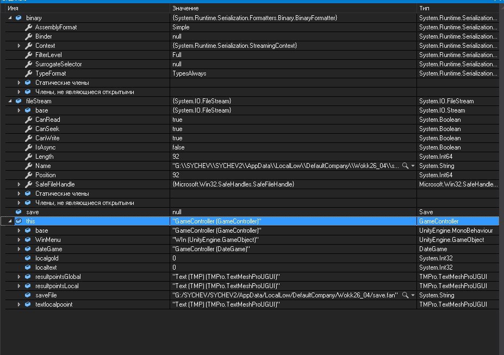Expand base under fileStream

pos(19,110)
